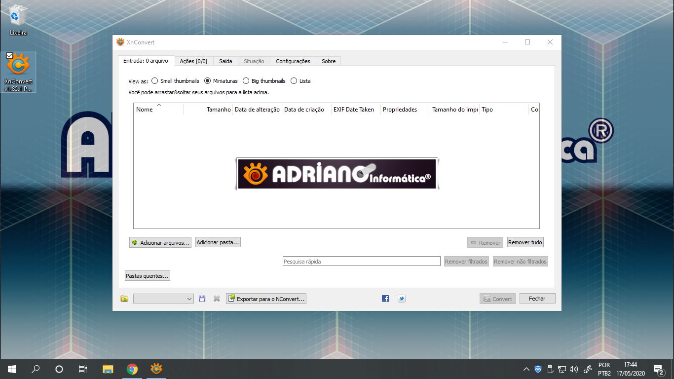Viewport: 674px width, 379px height.
Task: Open the output folder icon
Action: [x=124, y=298]
